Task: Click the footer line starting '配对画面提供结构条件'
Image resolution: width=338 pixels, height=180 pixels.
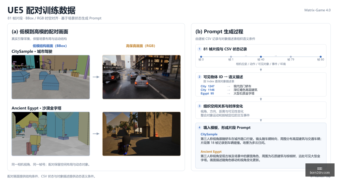Action: click(52, 176)
